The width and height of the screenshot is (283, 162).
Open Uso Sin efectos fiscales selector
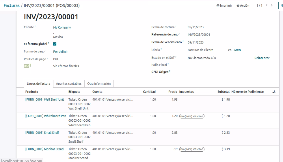66,66
